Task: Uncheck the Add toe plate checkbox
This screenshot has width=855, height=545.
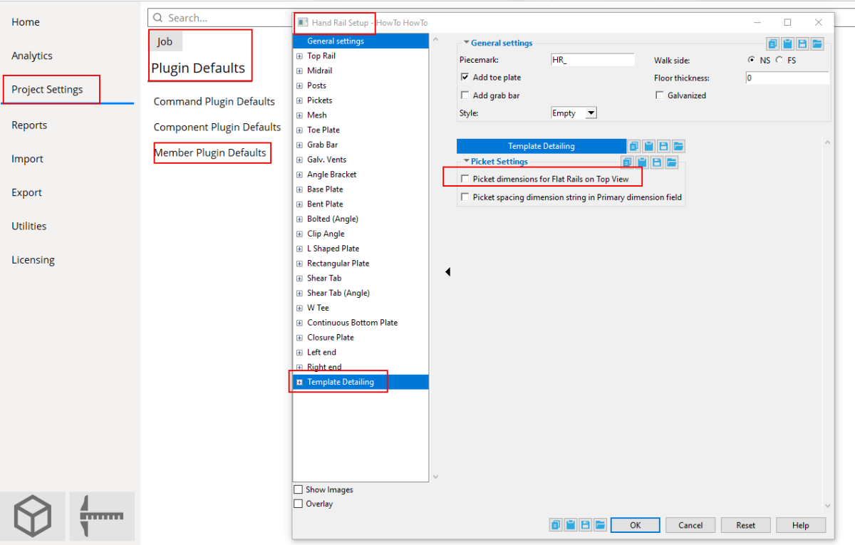Action: pos(465,77)
